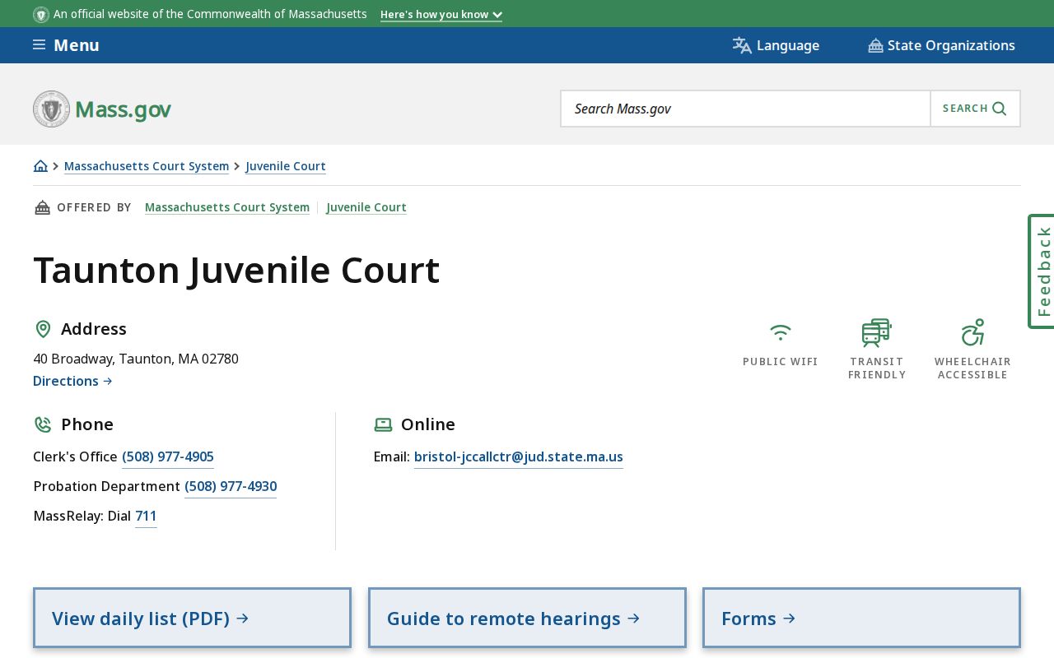Open the Forms card link
This screenshot has width=1054, height=658.
click(861, 618)
